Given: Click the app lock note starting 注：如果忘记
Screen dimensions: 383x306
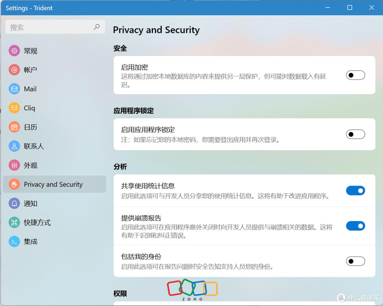Looking at the screenshot, I should point(200,140).
